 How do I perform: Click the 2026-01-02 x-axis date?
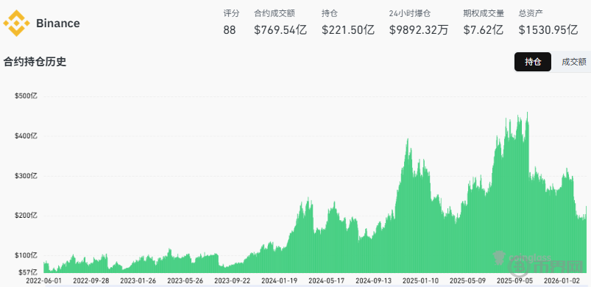click(562, 280)
